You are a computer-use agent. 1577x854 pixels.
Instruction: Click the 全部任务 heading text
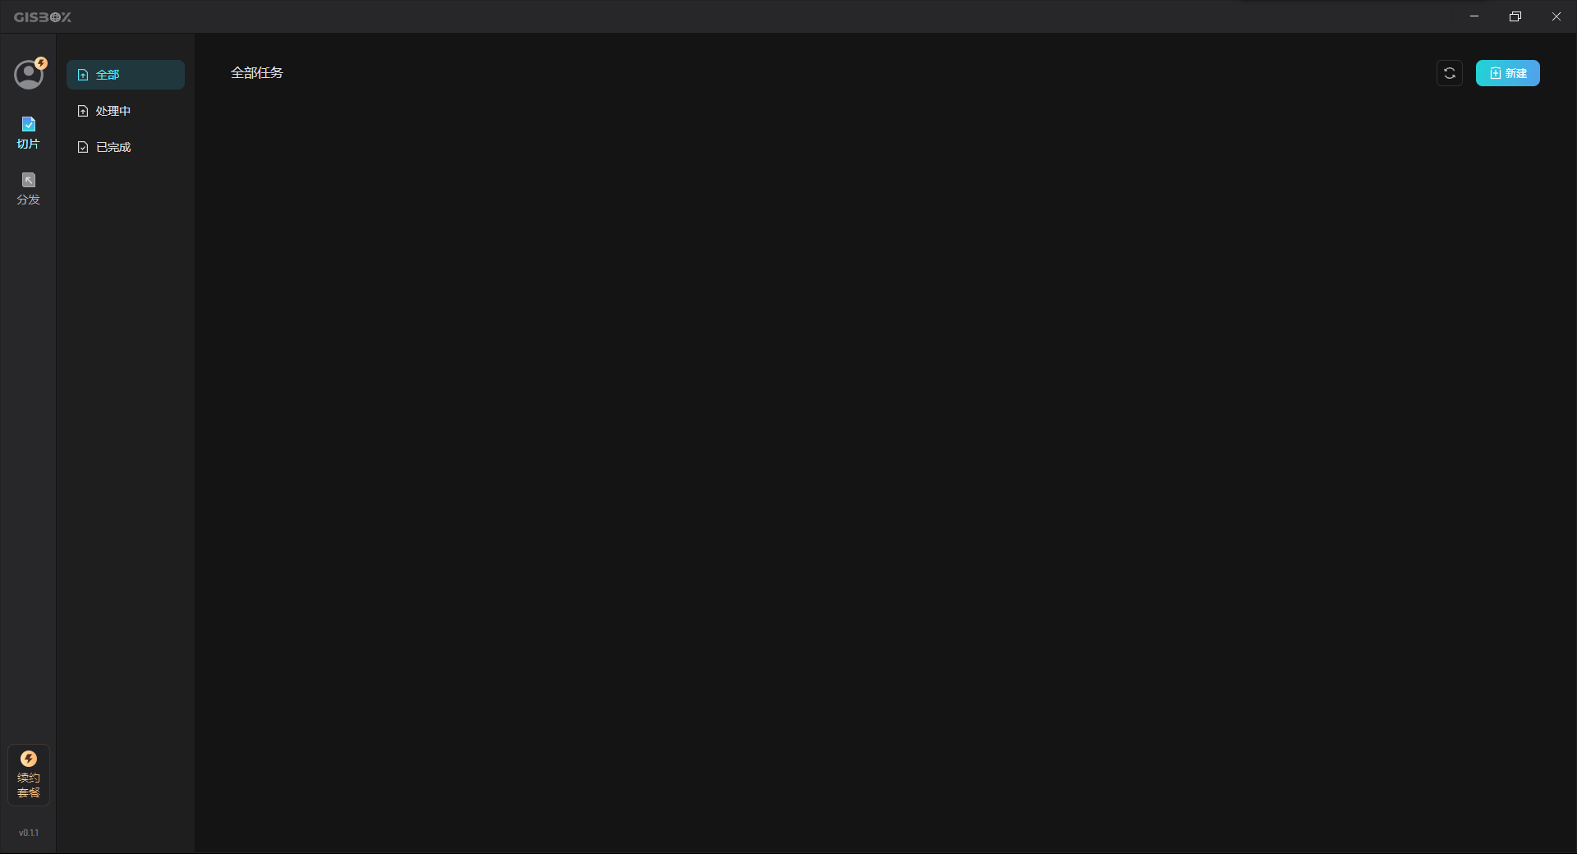click(x=257, y=73)
